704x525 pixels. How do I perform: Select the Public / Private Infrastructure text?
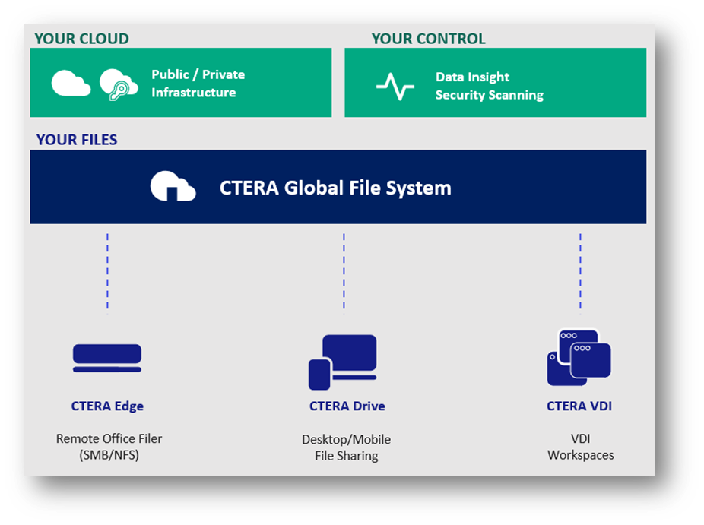click(x=198, y=84)
